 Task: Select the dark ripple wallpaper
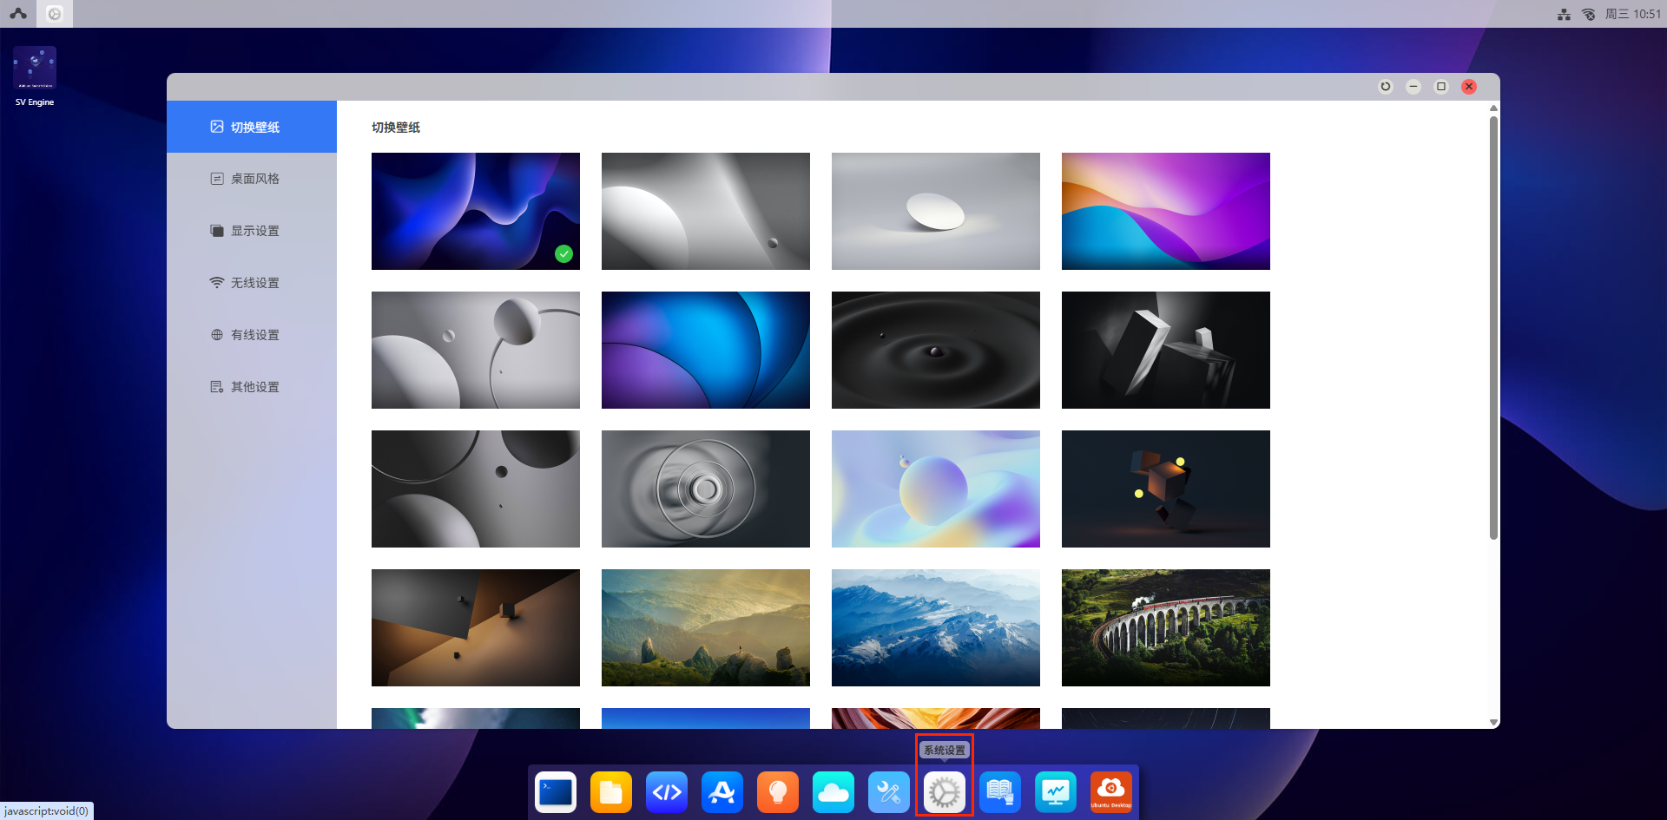click(935, 350)
